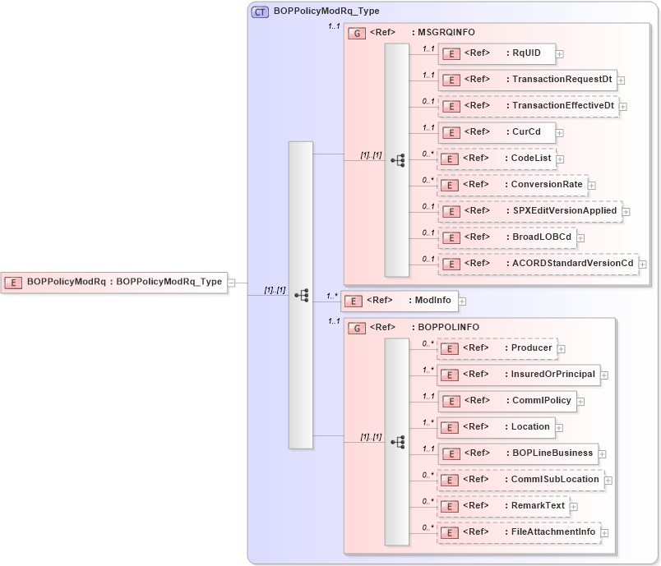Expand the Producer element plus sign

click(562, 348)
